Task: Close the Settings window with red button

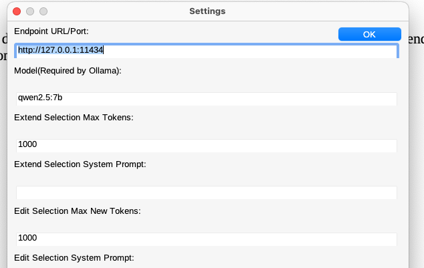Action: coord(17,11)
